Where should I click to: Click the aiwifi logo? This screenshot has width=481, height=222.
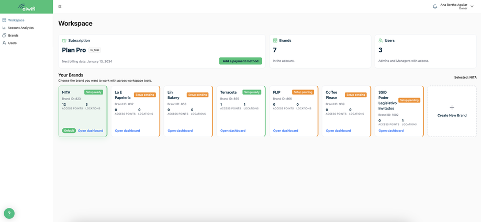pos(26,7)
